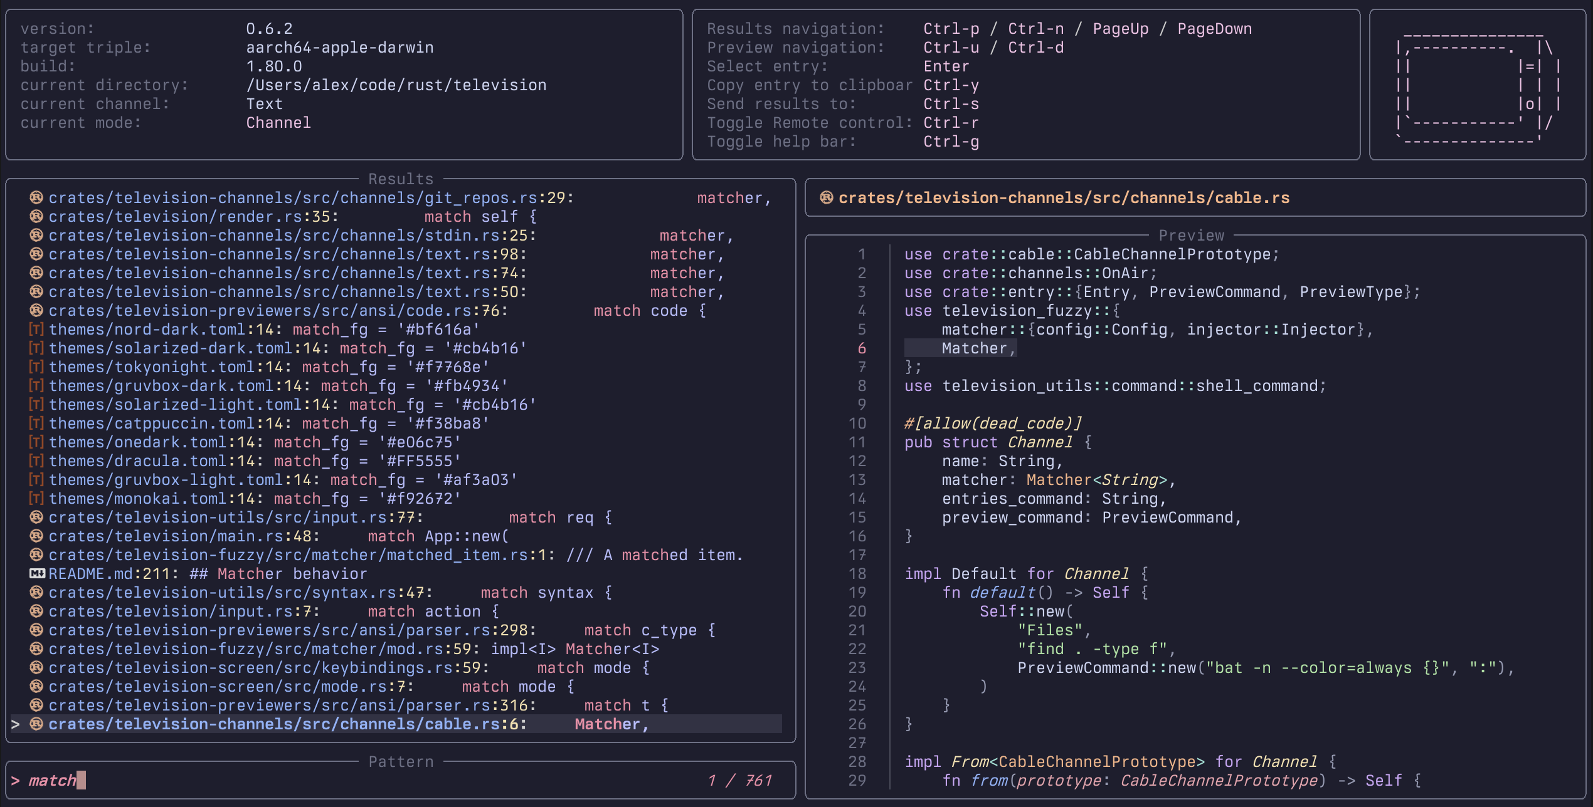The image size is (1593, 807).
Task: Click the 1 / 761 results counter
Action: pos(740,781)
